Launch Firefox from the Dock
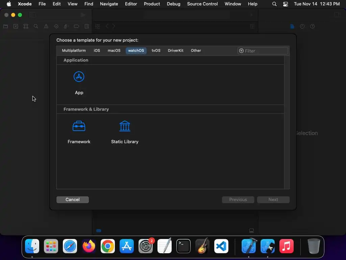Viewport: 346px width, 260px height. tap(89, 246)
